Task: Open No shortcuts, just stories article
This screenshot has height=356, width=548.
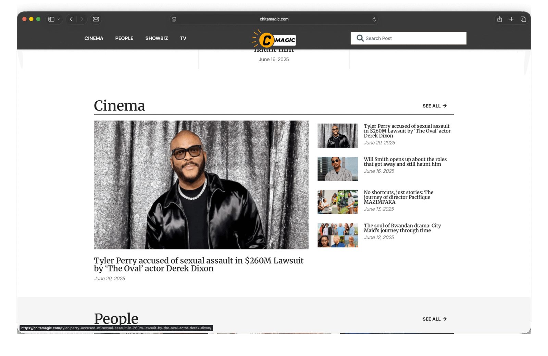Action: point(398,197)
